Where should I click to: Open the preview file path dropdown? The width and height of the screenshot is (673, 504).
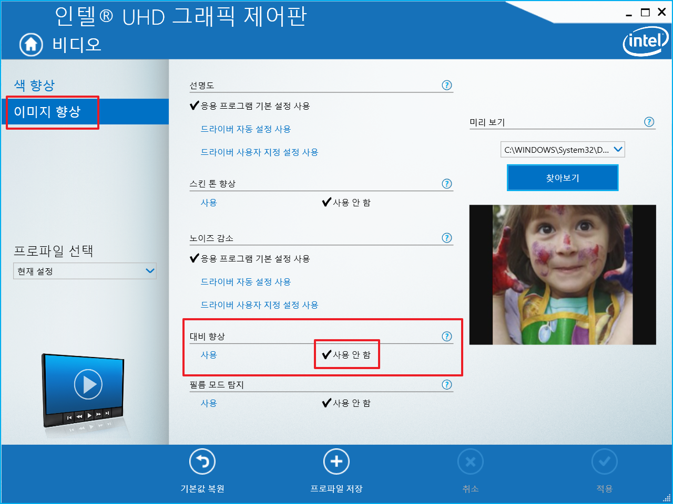[563, 150]
